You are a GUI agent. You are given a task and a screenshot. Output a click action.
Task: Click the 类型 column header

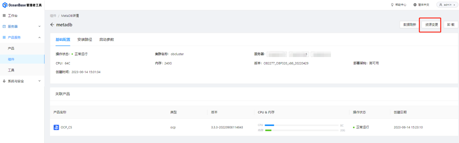tap(174, 112)
